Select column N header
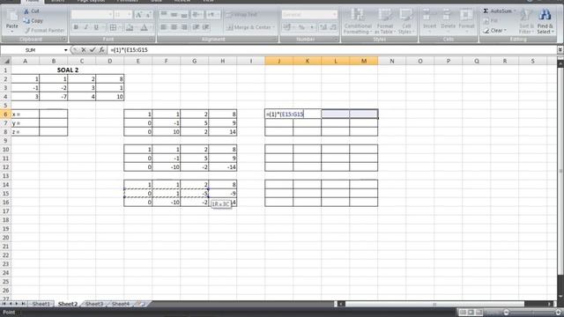Image resolution: width=564 pixels, height=317 pixels. 391,61
